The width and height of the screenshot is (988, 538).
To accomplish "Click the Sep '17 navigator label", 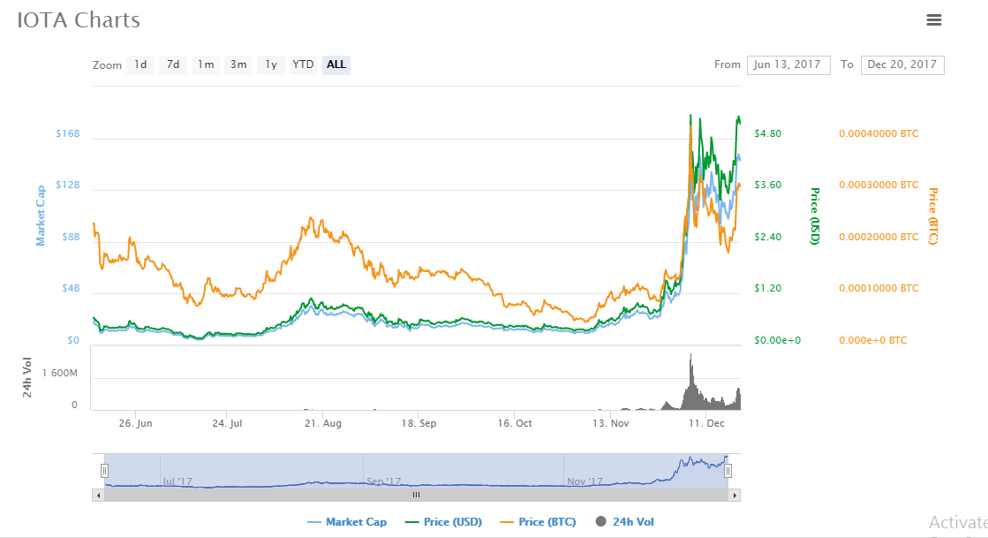I will pyautogui.click(x=384, y=481).
